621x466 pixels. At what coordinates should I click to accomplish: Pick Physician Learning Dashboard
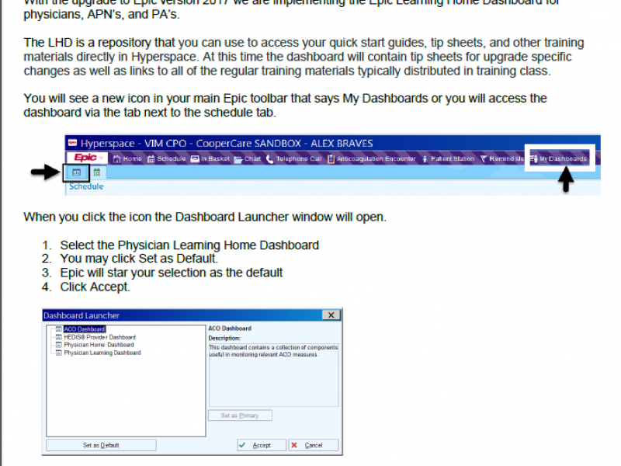[102, 353]
